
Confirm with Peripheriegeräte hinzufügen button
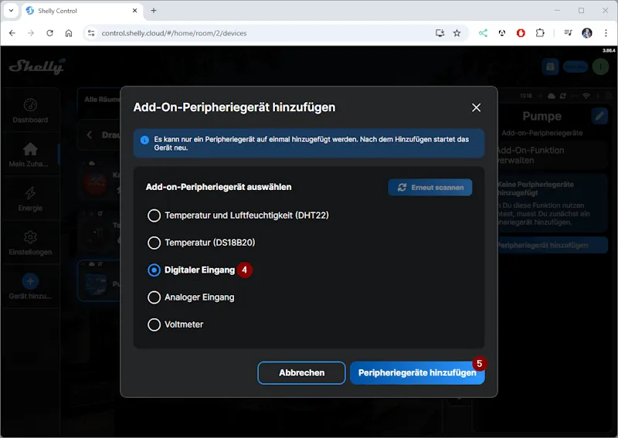coord(417,372)
